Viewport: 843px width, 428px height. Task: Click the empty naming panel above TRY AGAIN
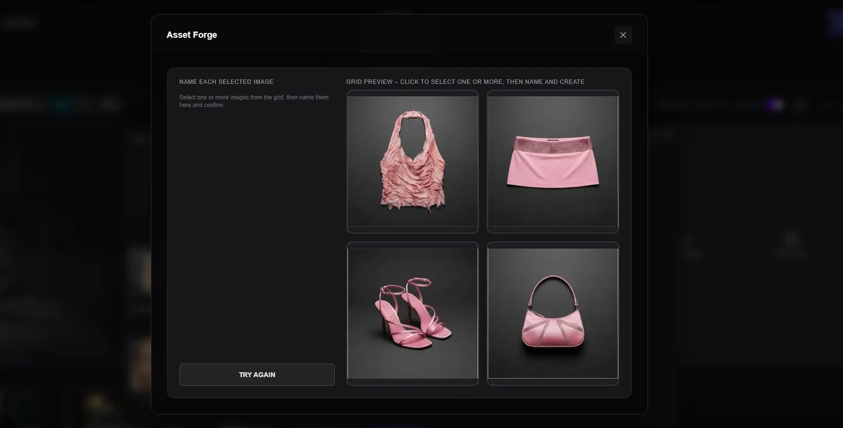tap(257, 233)
